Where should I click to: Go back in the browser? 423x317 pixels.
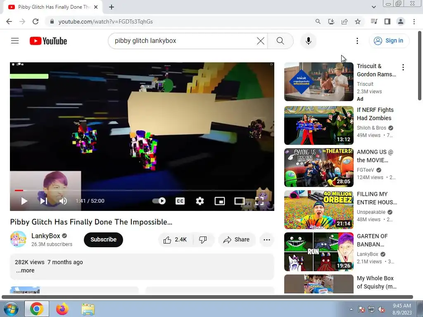point(9,21)
